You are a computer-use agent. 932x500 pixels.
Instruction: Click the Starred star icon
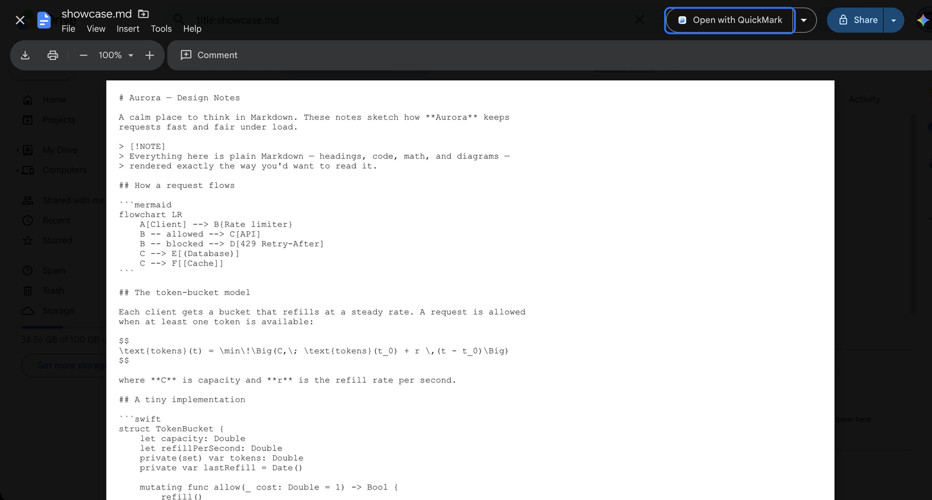pyautogui.click(x=27, y=240)
